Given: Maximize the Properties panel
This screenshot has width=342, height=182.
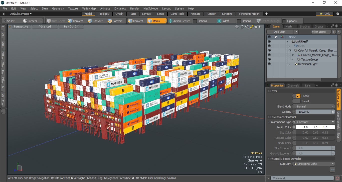Looking at the screenshot, I should [332, 85].
